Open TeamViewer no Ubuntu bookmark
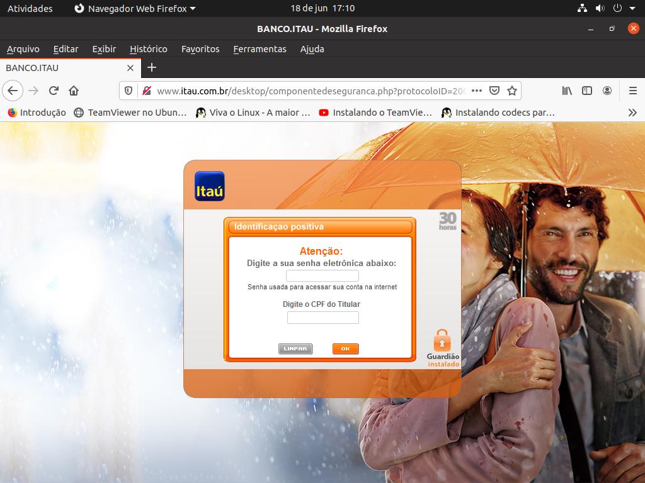The height and width of the screenshot is (483, 645). click(130, 113)
